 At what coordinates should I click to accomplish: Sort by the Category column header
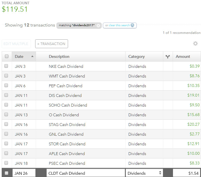(136, 56)
